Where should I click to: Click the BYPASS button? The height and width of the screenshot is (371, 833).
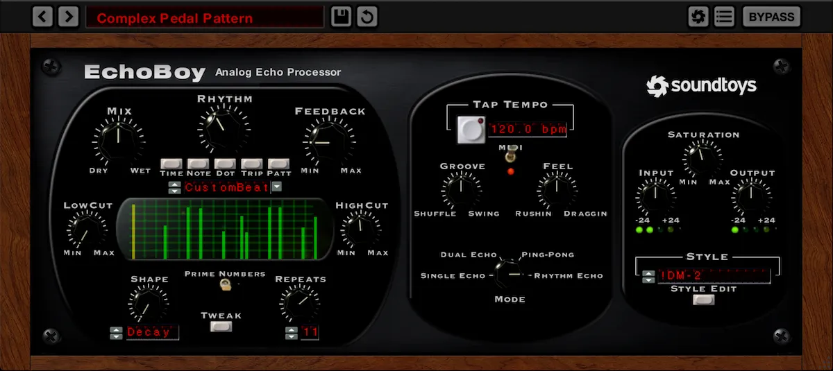pos(771,17)
